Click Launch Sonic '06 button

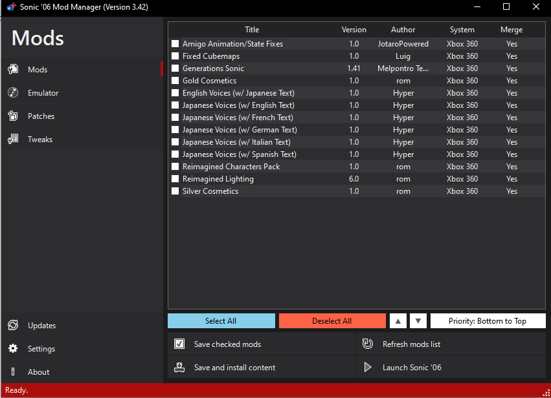pos(451,367)
